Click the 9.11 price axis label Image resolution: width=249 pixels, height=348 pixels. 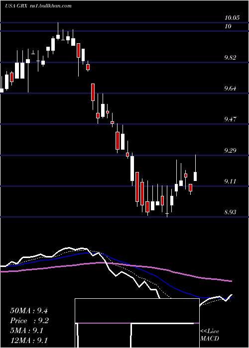point(230,181)
